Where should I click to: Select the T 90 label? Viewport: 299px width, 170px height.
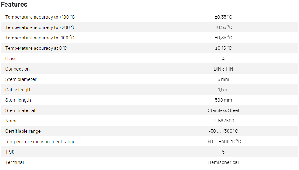pyautogui.click(x=10, y=152)
